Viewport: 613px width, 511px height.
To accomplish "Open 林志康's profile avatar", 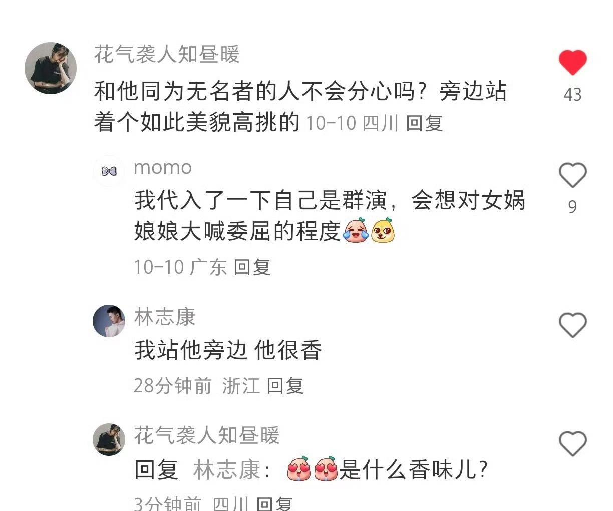I will (x=109, y=321).
